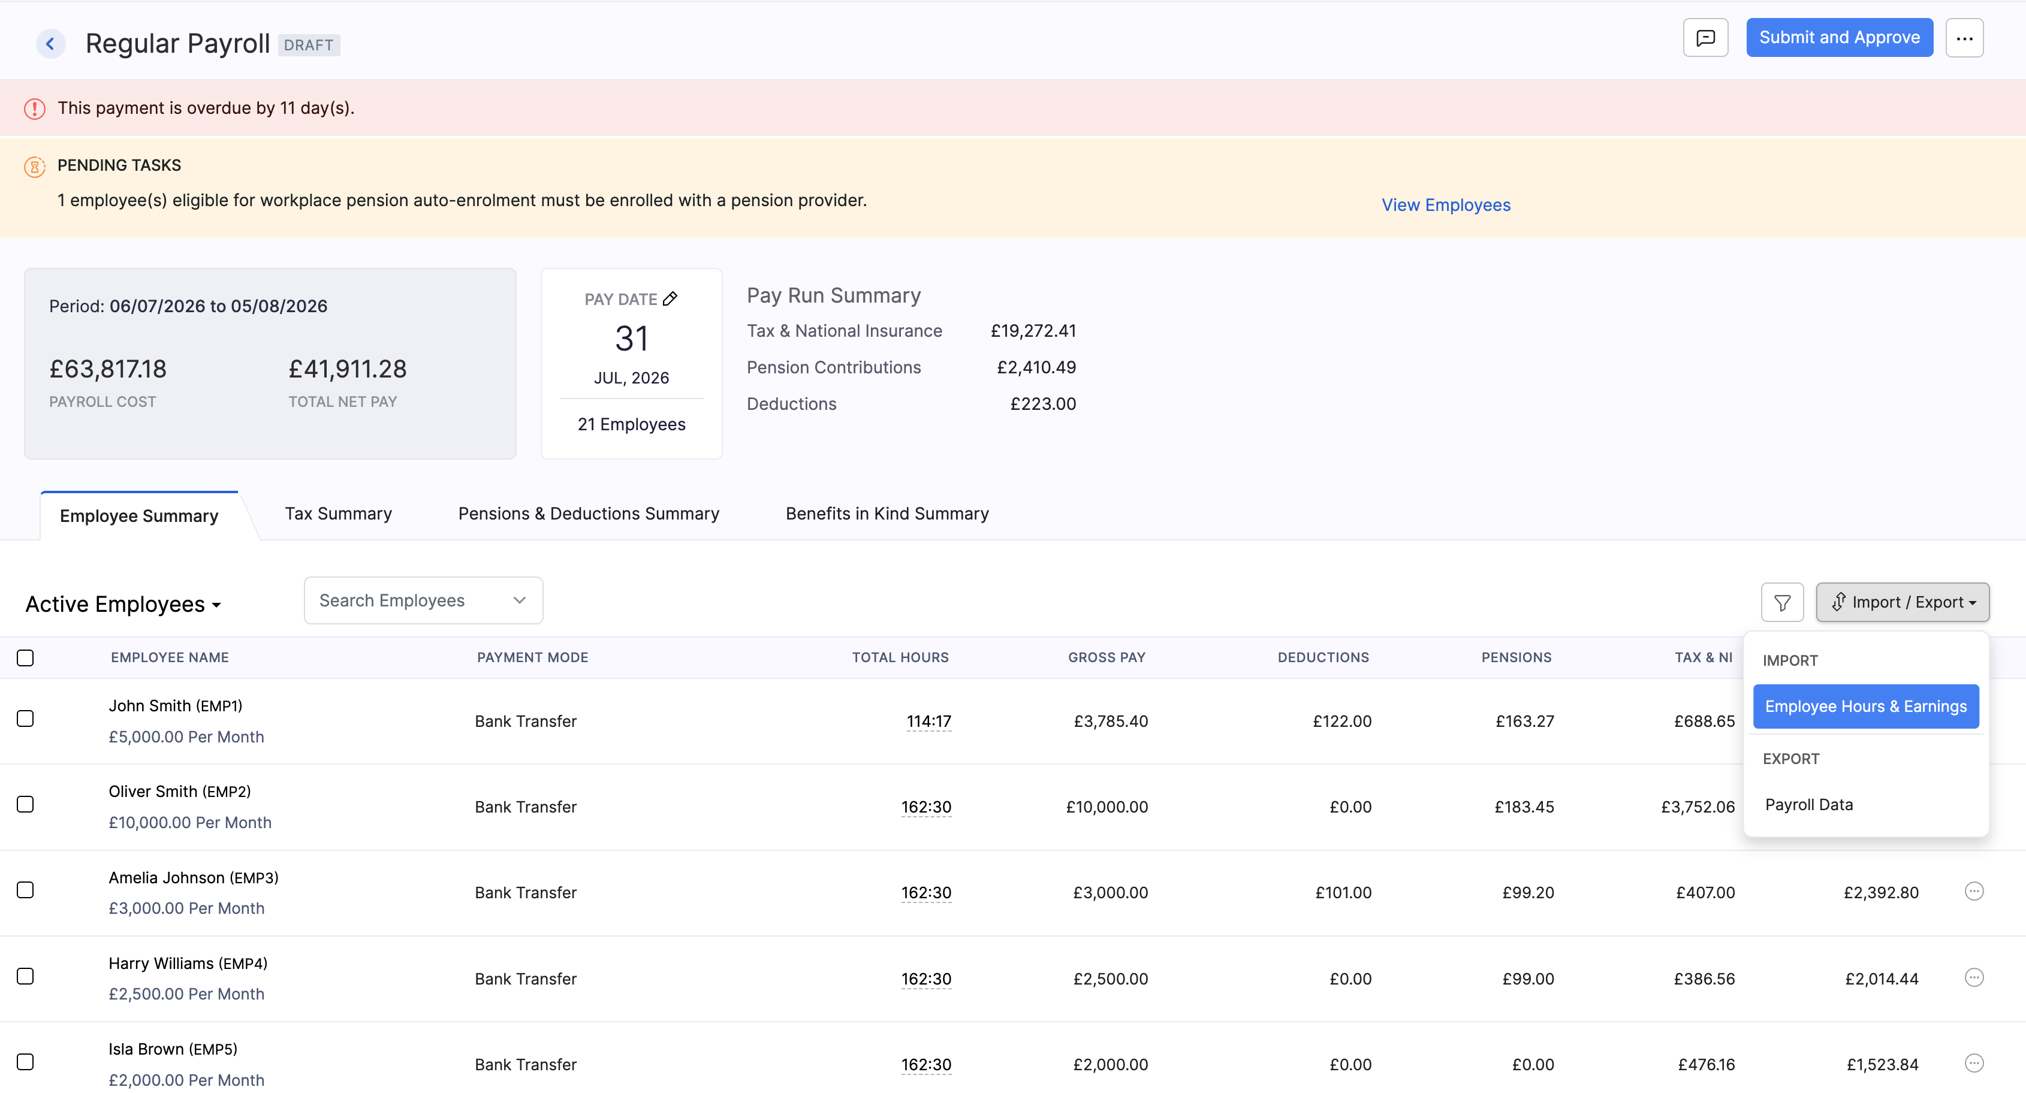The height and width of the screenshot is (1093, 2026).
Task: Click the overdue payment warning icon
Action: 35,108
